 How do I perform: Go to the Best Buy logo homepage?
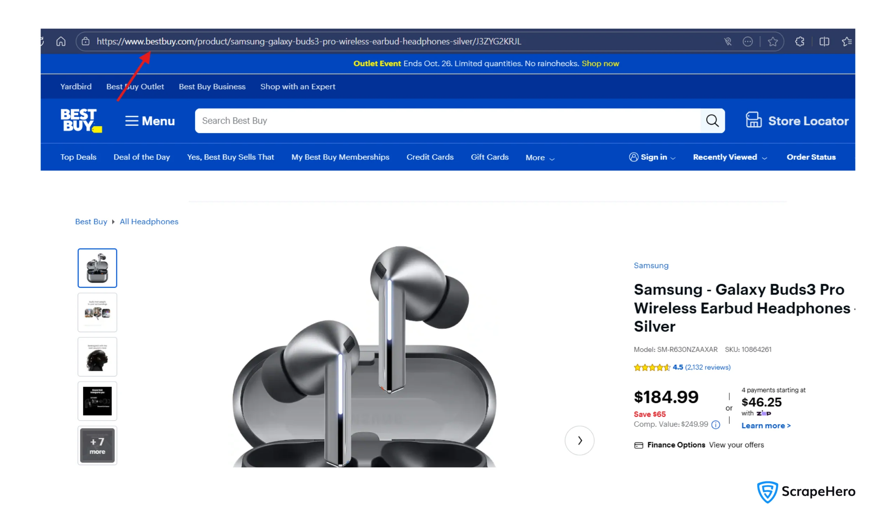click(81, 120)
